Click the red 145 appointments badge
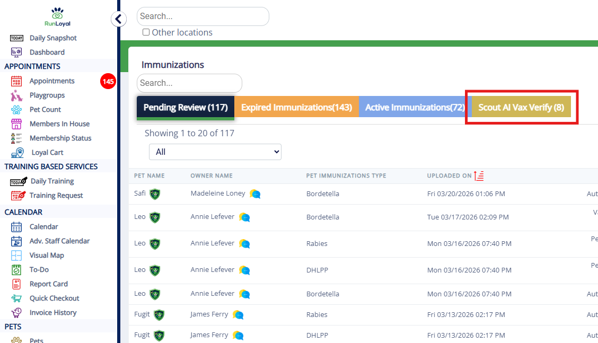The width and height of the screenshot is (598, 343). pos(108,81)
